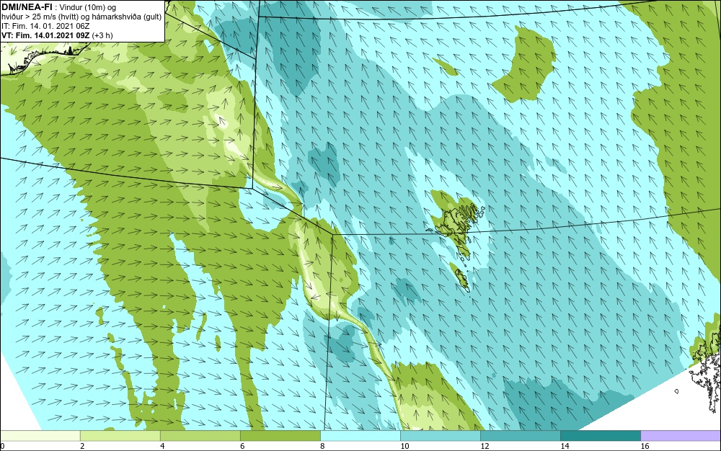The image size is (721, 451).
Task: Click the 'hviður > 25 m/s (hvítt)' line
Action: point(40,17)
